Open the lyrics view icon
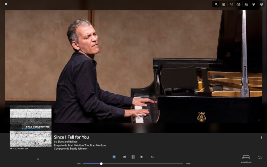The image size is (267, 167). click(231, 4)
